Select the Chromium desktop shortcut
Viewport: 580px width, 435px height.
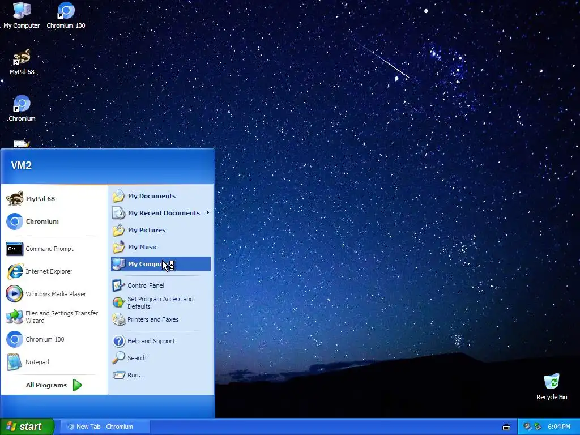tap(22, 109)
